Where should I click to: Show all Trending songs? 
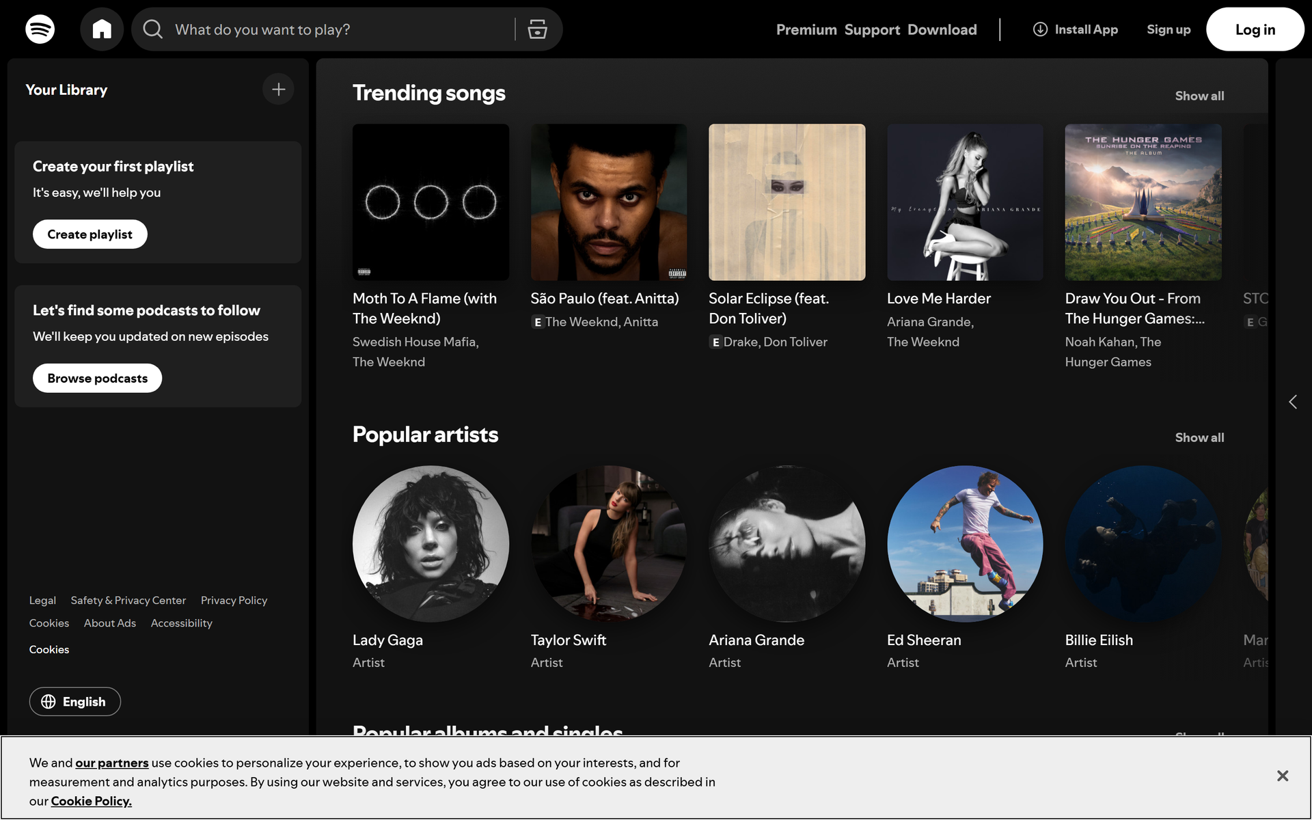(x=1199, y=96)
